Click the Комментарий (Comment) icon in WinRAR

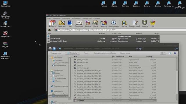tap(135, 24)
